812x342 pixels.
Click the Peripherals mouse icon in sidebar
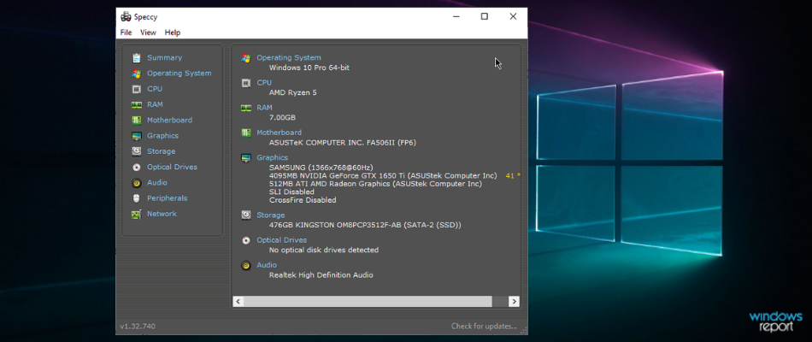click(x=136, y=198)
